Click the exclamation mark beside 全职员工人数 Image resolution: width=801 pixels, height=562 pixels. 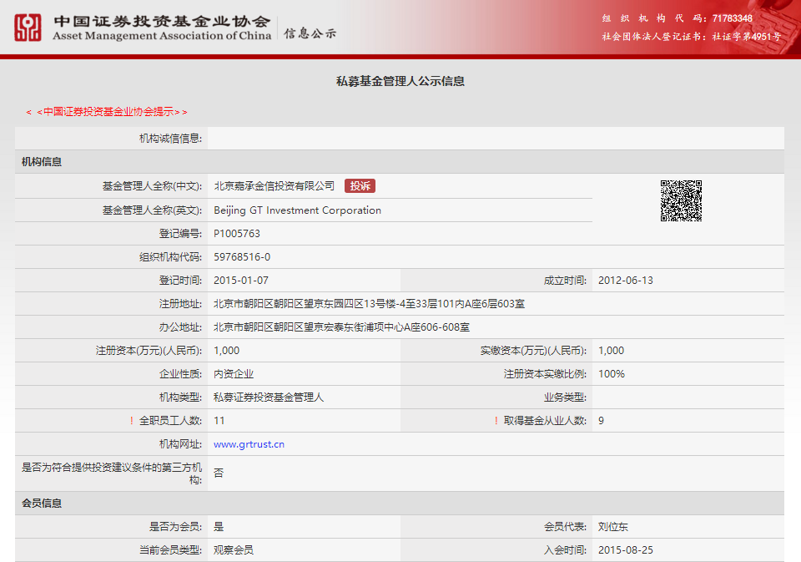(x=131, y=421)
